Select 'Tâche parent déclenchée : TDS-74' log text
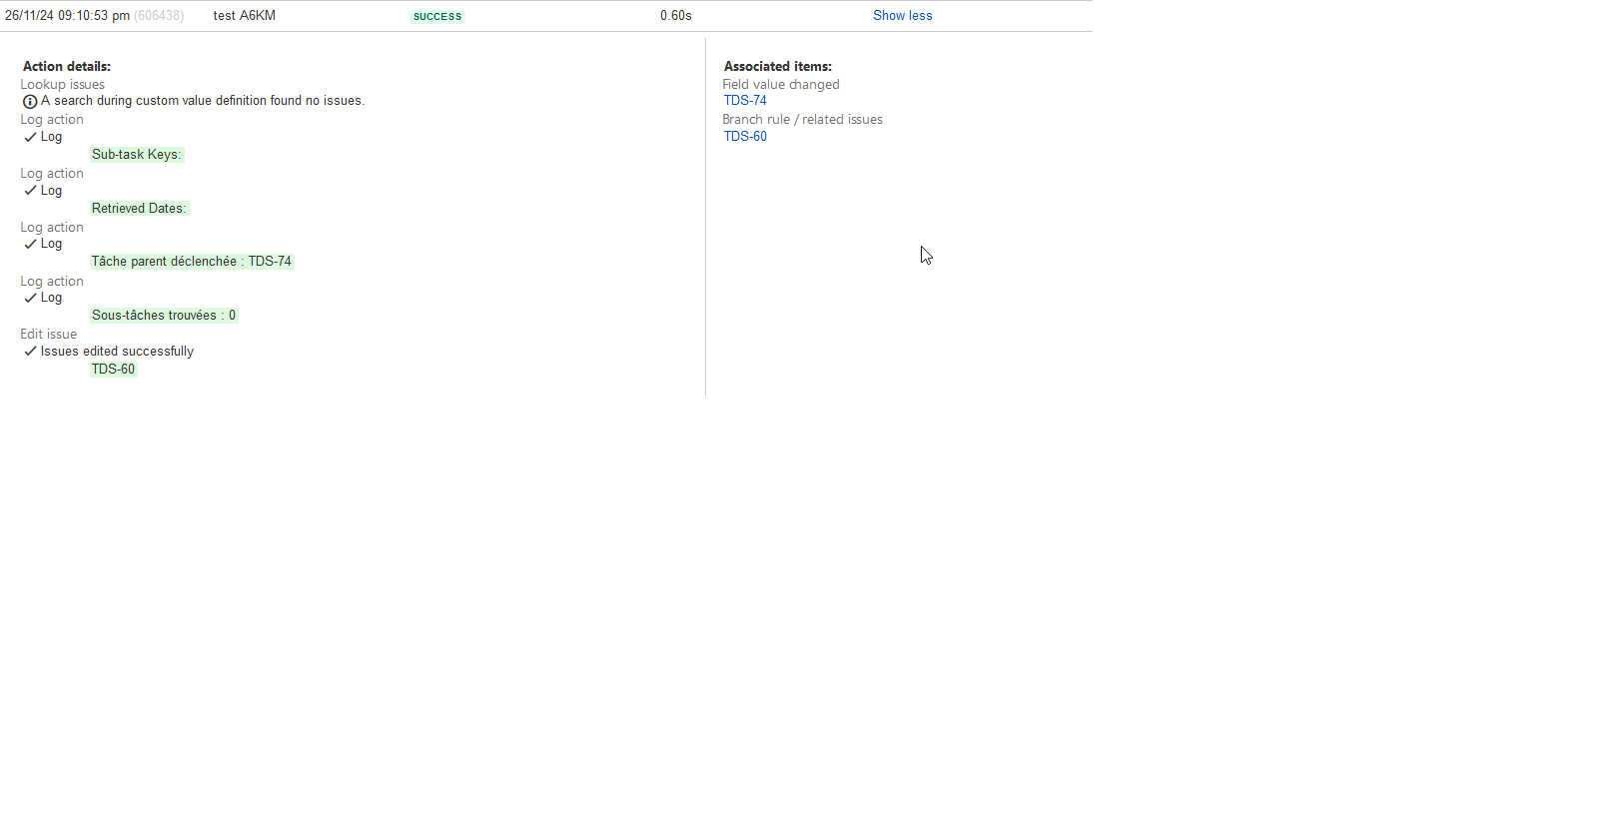1615x814 pixels. coord(192,262)
